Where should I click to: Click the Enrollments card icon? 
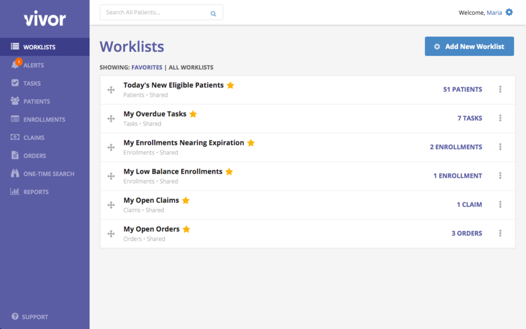(15, 119)
